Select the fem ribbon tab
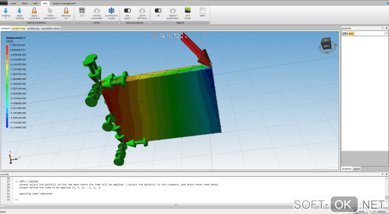Image resolution: width=389 pixels, height=214 pixels. pyautogui.click(x=45, y=3)
